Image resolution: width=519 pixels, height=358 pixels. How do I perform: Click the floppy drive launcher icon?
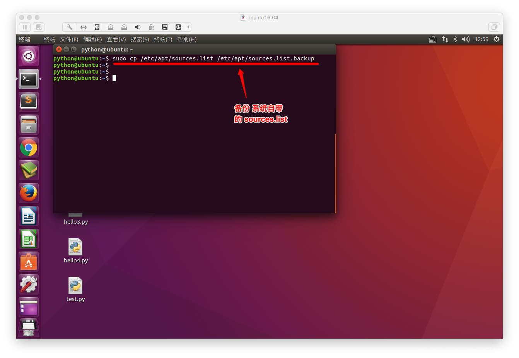[29, 327]
